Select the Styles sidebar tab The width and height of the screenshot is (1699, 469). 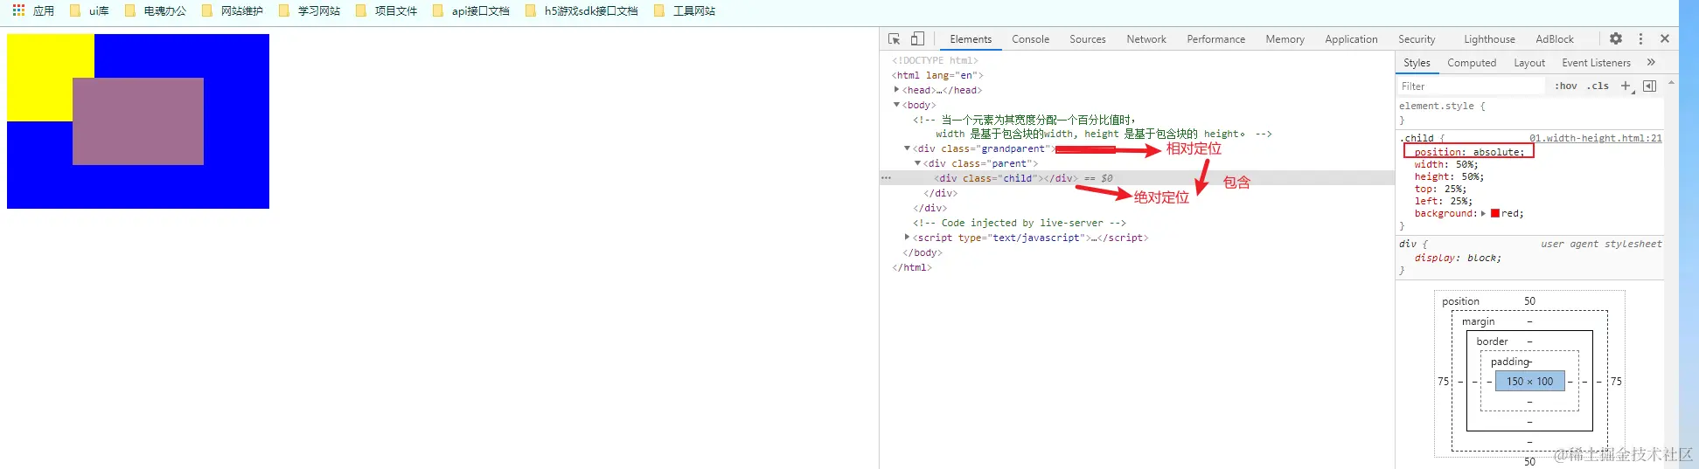[x=1417, y=63]
